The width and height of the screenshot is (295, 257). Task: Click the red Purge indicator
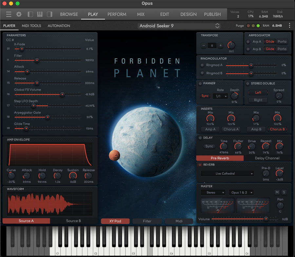point(248,26)
